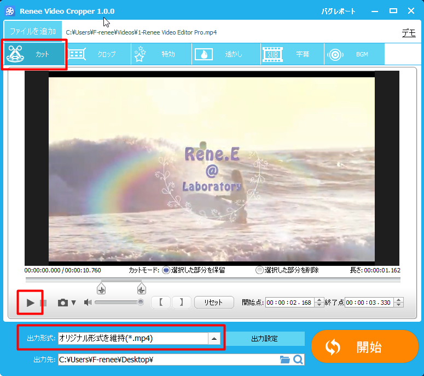
Task: Open the 特効 effects tab
Action: [x=161, y=54]
